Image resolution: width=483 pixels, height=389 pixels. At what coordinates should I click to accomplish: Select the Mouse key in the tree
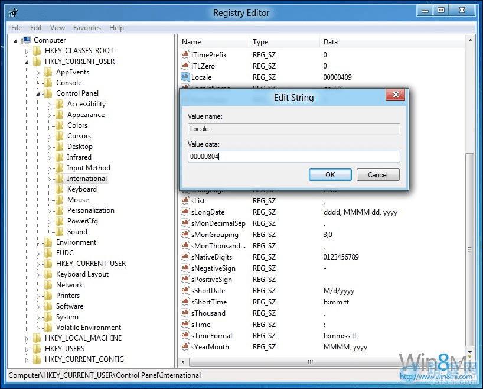(77, 199)
